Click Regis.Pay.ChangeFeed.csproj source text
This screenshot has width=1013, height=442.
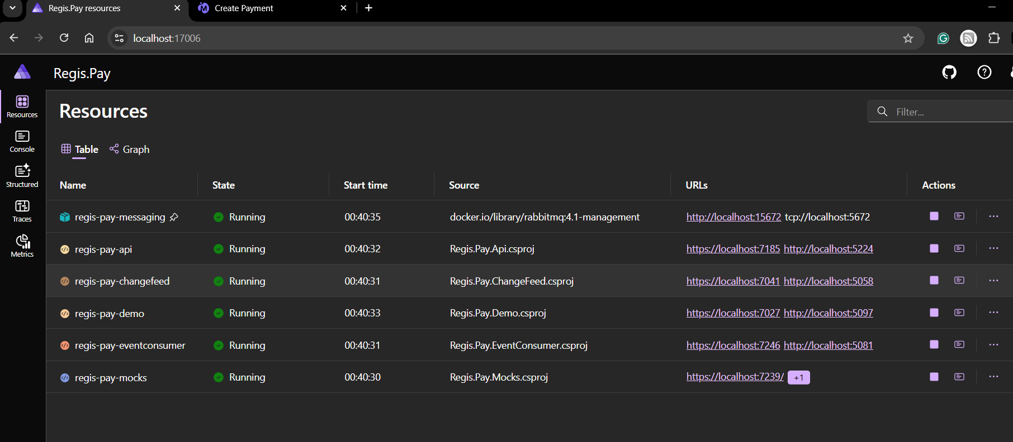(512, 281)
